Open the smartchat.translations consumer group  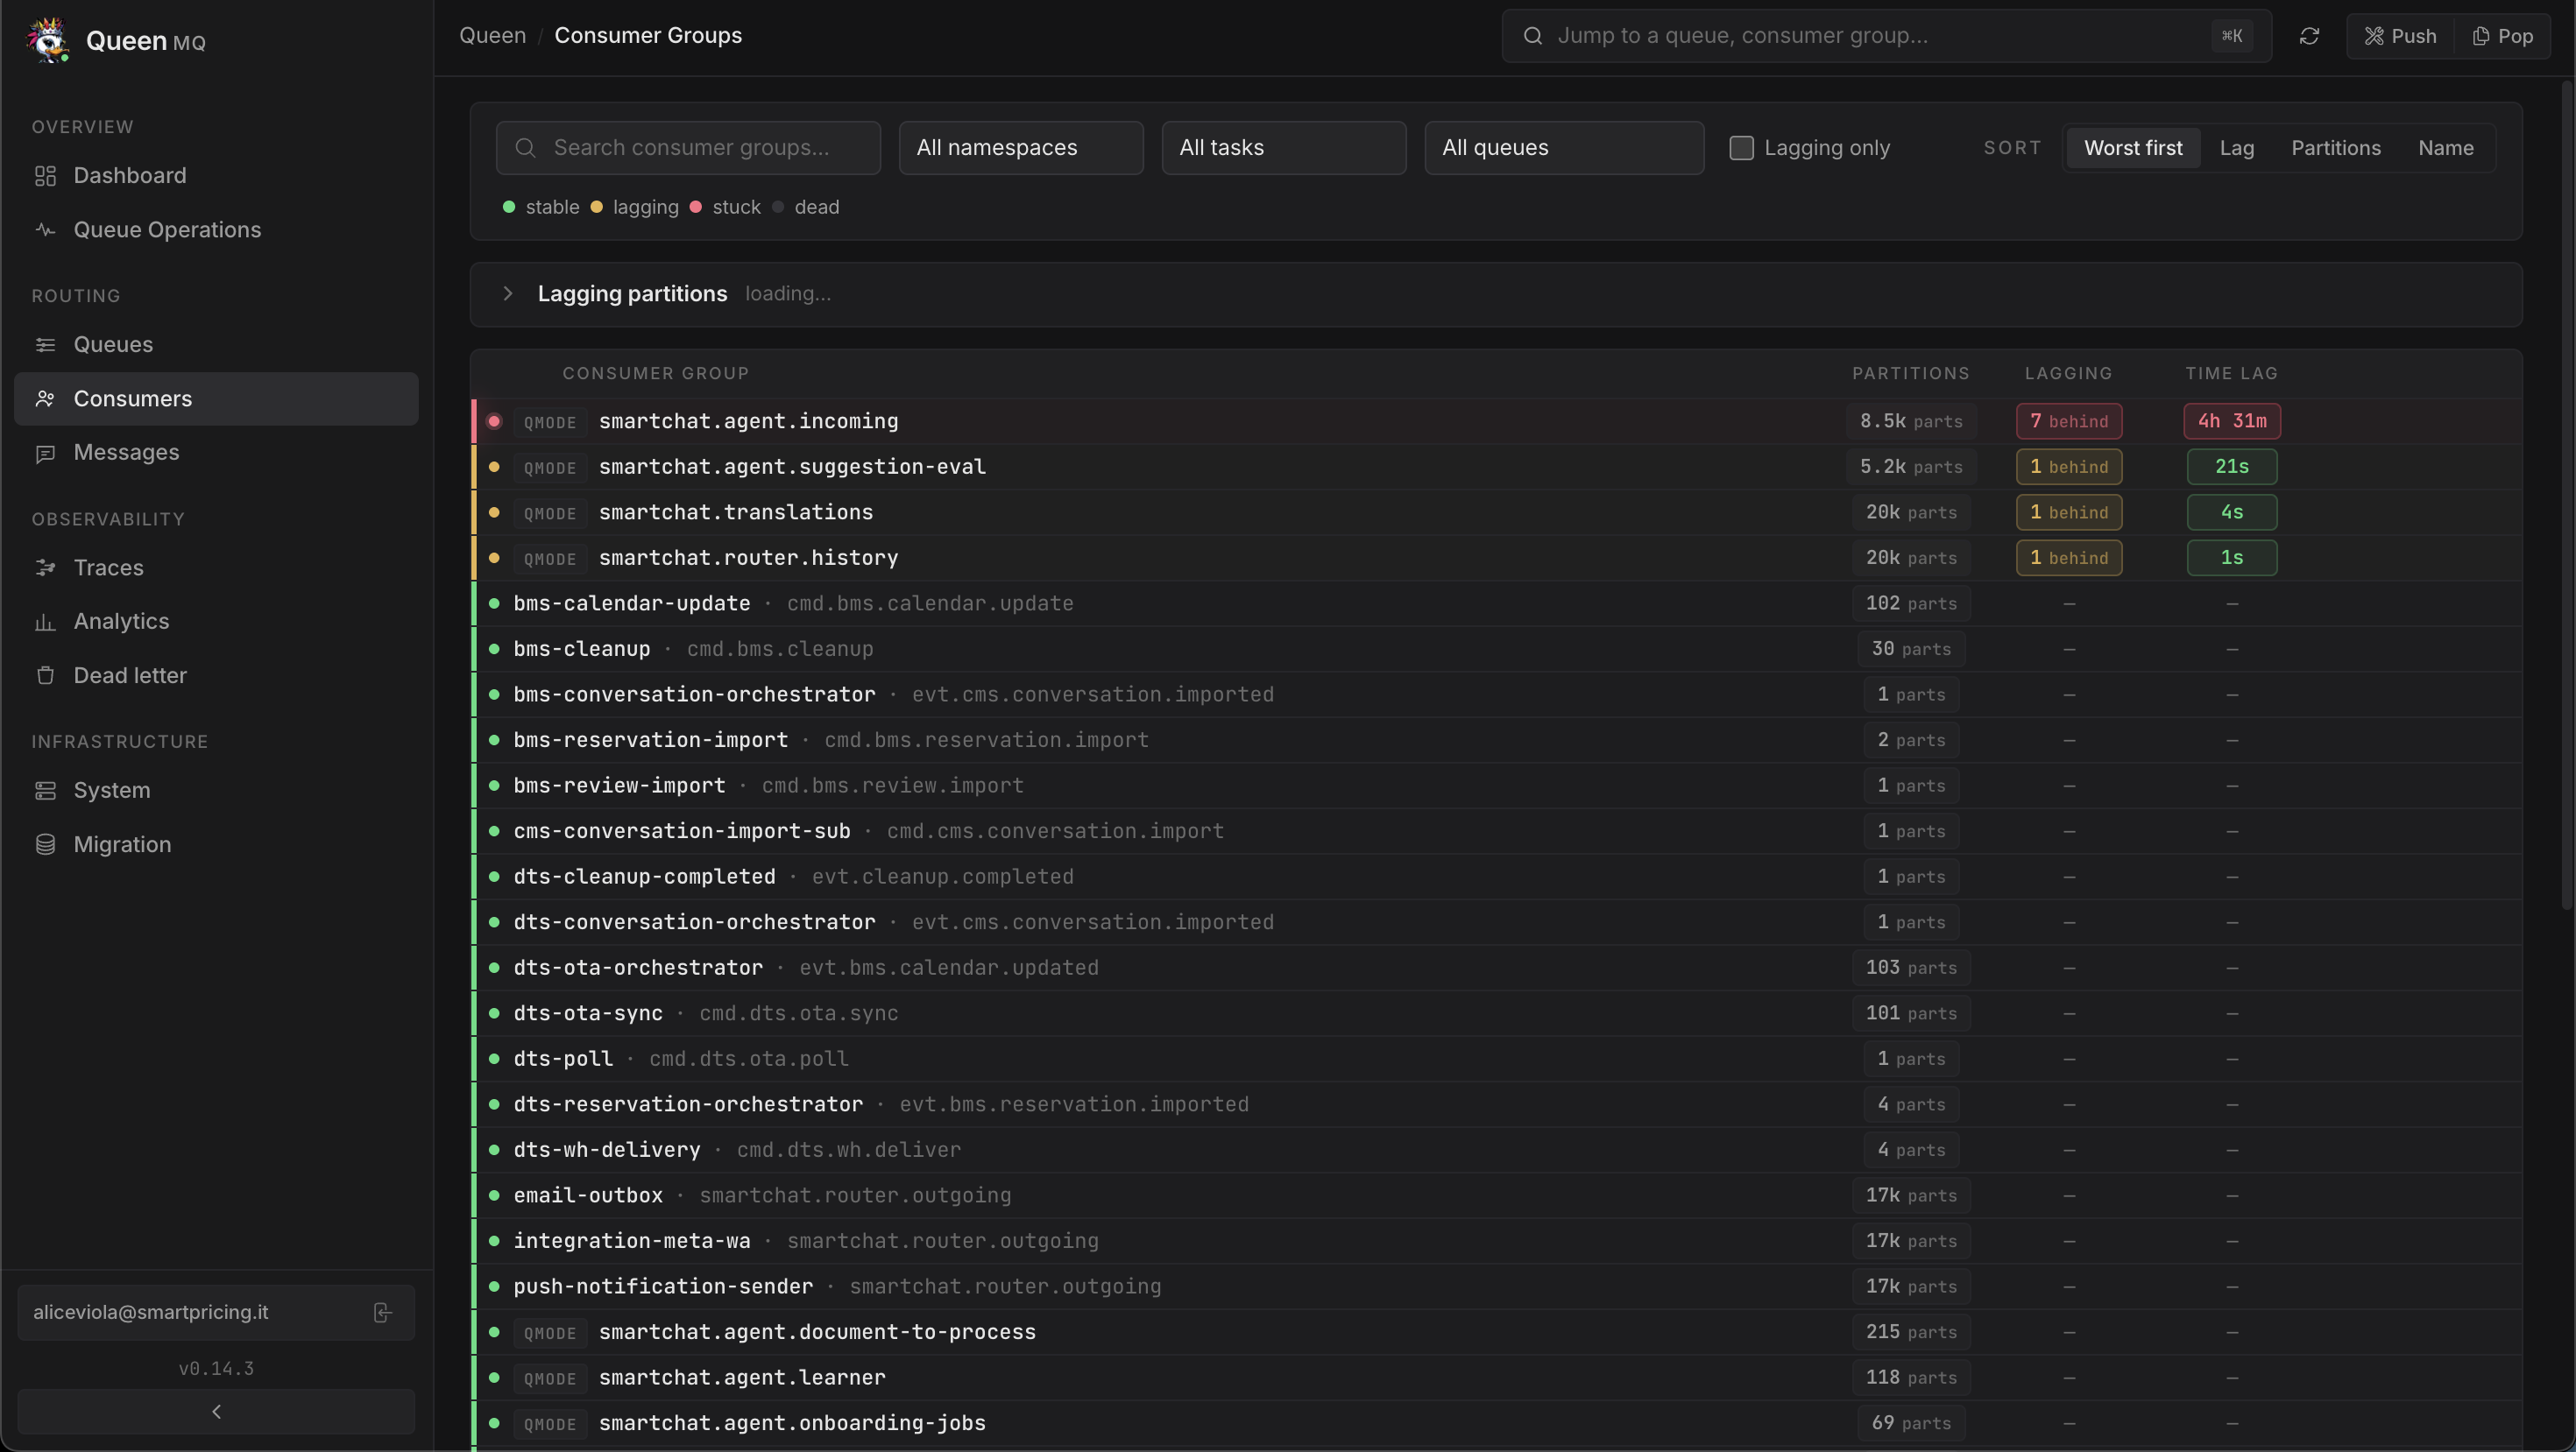pos(1496,512)
